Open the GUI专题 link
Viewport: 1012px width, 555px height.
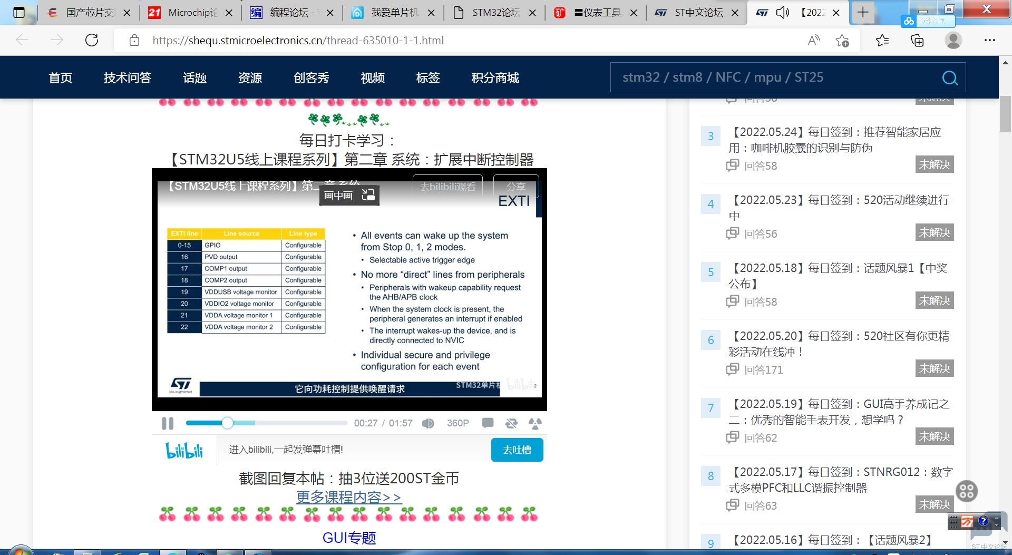pyautogui.click(x=349, y=538)
